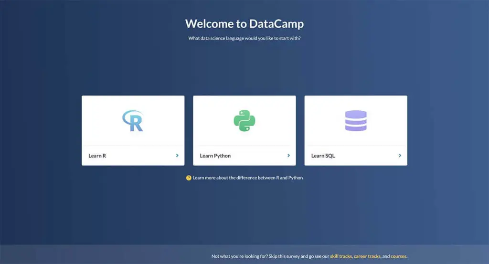Click the data science language question text
This screenshot has height=264, width=489.
coord(244,38)
